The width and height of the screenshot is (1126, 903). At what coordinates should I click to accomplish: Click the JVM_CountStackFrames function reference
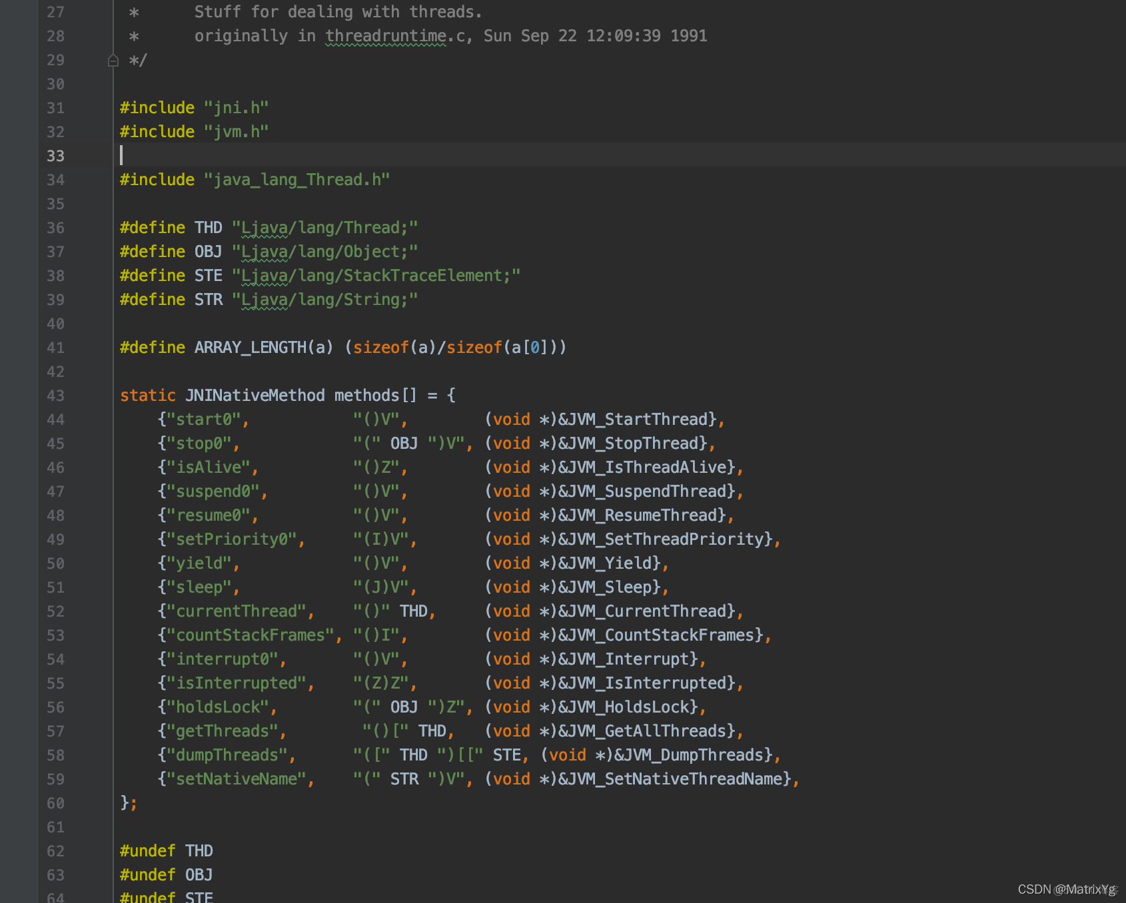tap(660, 635)
